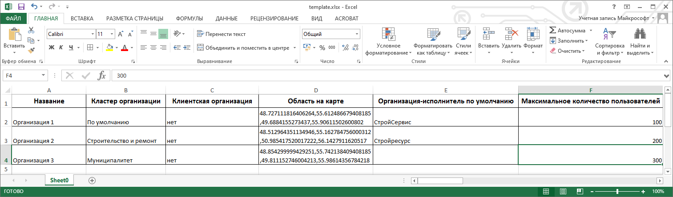Toggle bold formatting (Ж)
Screen dimensions: 673x197
tap(51, 47)
